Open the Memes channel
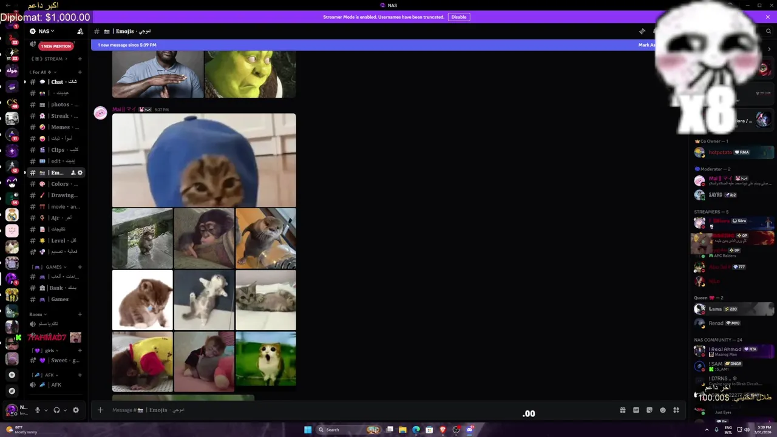777x437 pixels. coord(56,127)
